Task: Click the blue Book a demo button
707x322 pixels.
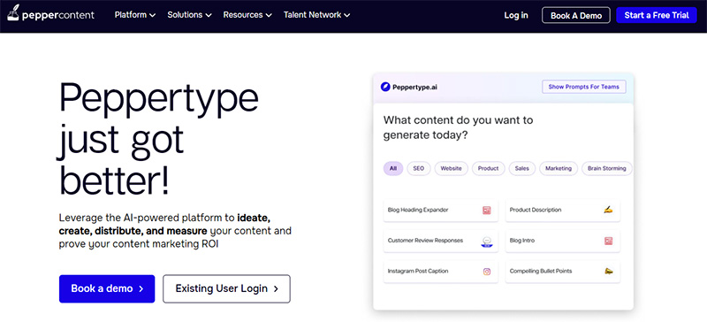Action: click(107, 288)
